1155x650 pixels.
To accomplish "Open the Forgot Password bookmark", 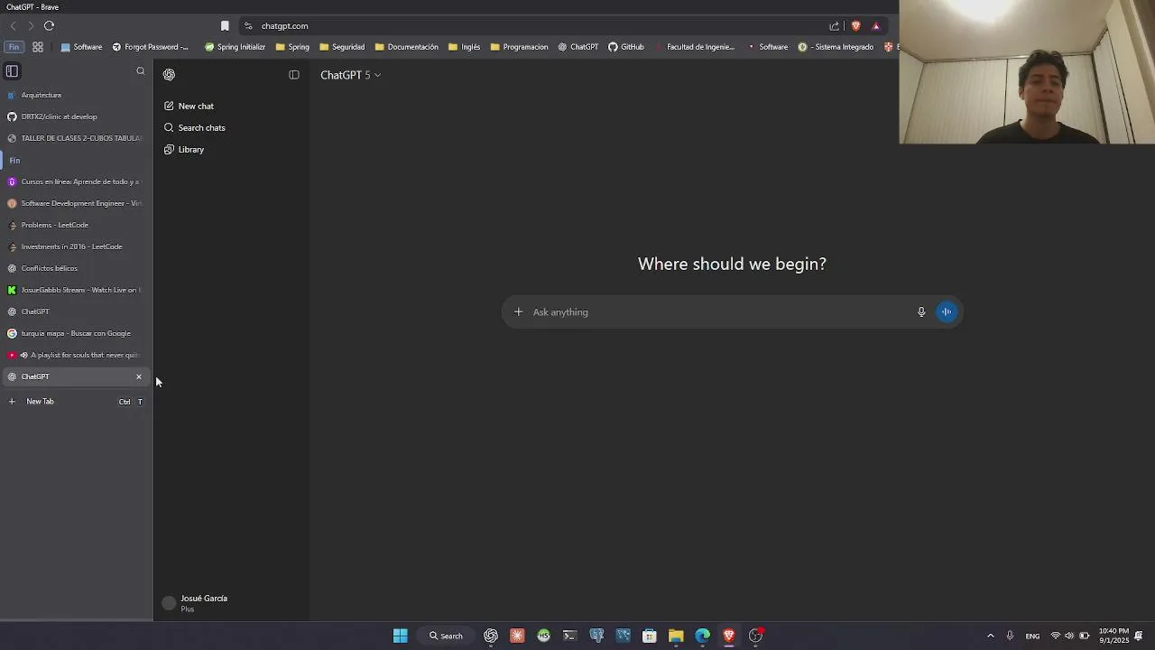I will point(150,47).
